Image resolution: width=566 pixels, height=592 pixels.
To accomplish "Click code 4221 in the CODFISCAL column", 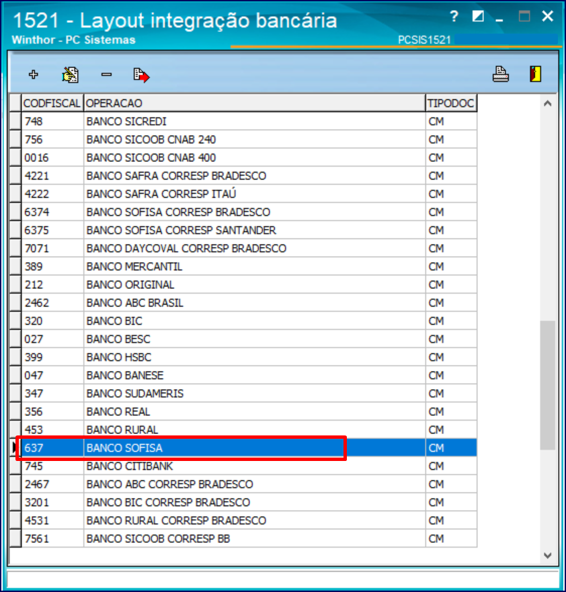I will tap(36, 175).
